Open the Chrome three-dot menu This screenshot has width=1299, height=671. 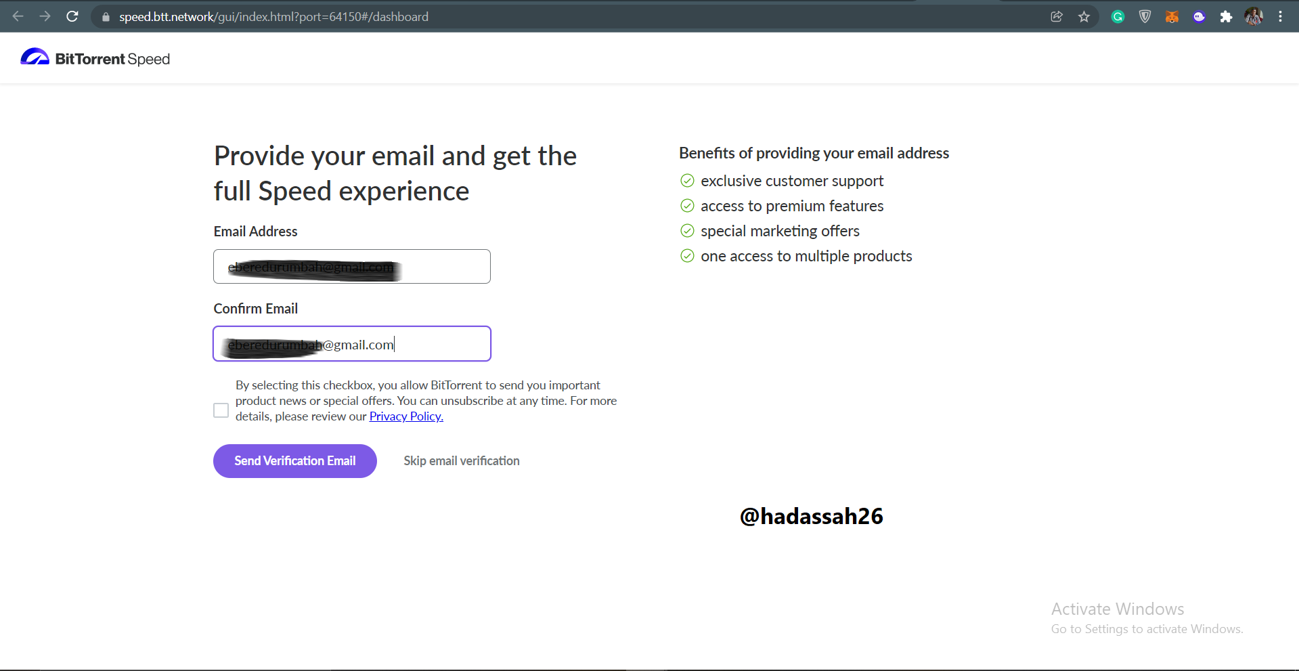pyautogui.click(x=1280, y=17)
